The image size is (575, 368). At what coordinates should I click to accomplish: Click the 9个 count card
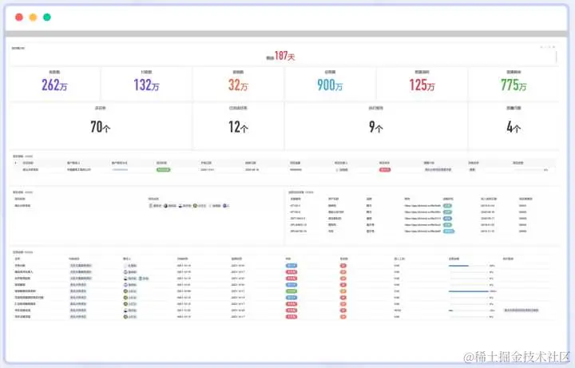tap(376, 125)
